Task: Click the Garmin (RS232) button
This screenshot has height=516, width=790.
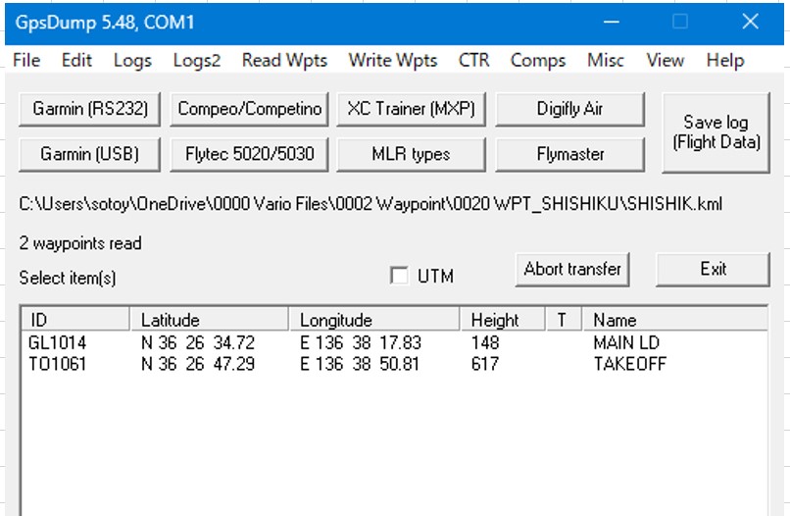Action: [x=90, y=109]
